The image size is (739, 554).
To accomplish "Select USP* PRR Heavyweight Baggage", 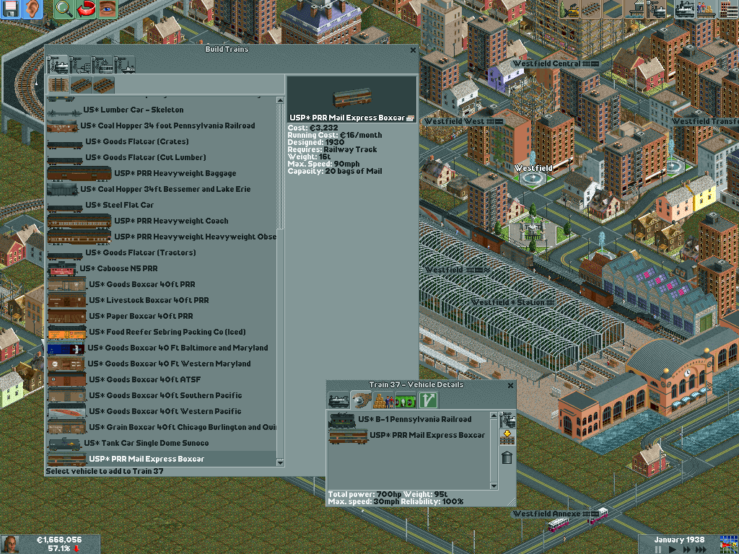I will pos(161,173).
